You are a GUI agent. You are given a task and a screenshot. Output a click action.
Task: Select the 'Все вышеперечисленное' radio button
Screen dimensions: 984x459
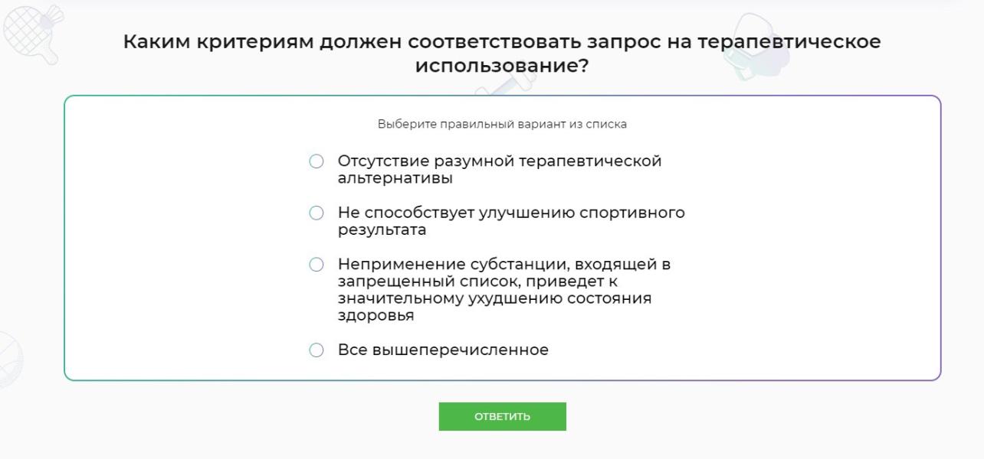tap(317, 350)
